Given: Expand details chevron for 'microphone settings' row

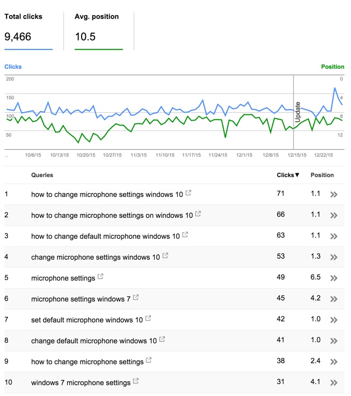Looking at the screenshot, I should coord(334,278).
